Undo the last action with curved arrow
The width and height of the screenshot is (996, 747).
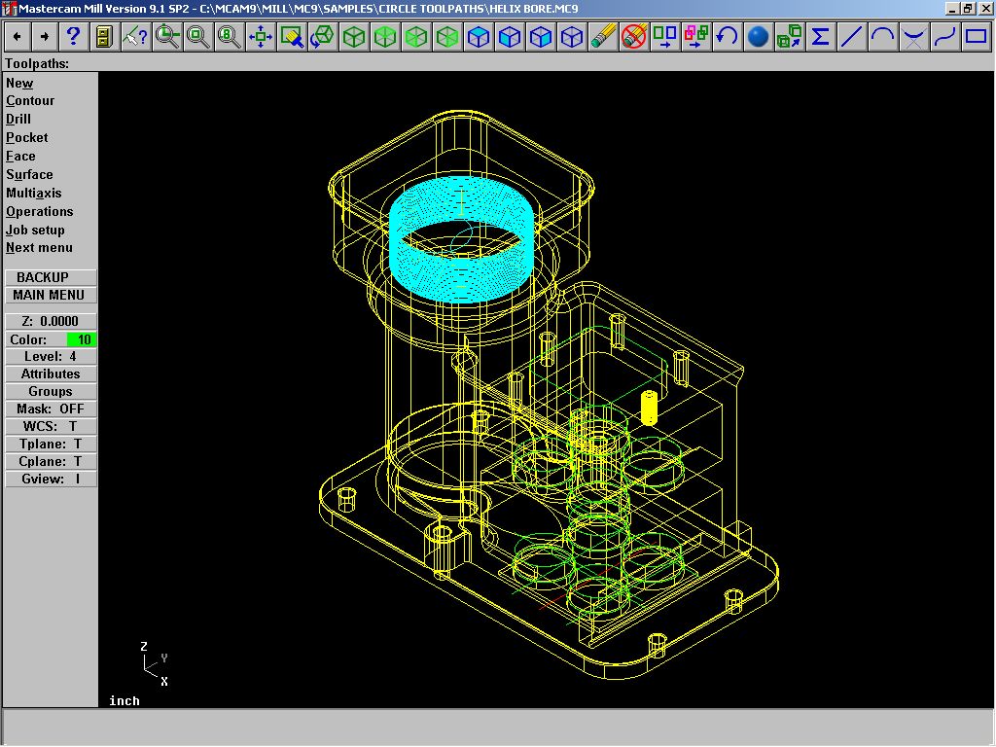click(727, 37)
